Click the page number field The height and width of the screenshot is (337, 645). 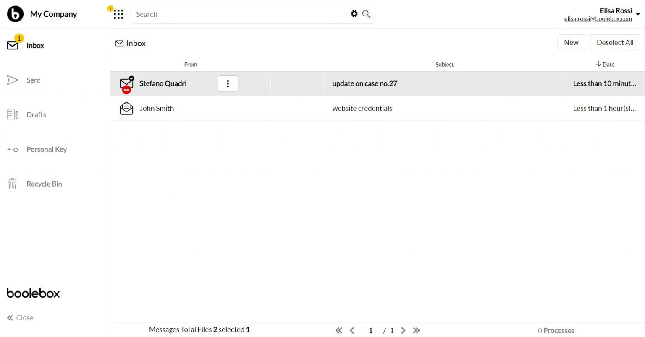(x=370, y=331)
